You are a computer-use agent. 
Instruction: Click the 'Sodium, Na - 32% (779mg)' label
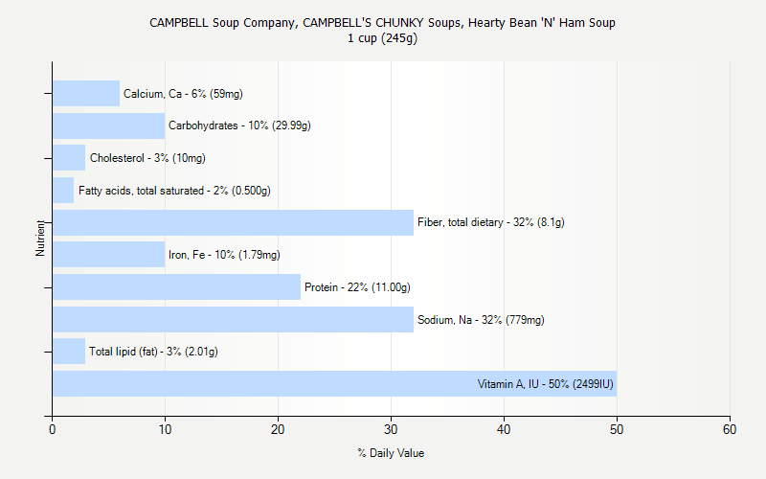click(481, 320)
